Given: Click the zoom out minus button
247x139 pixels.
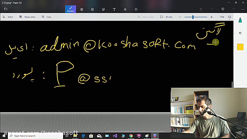Looking at the screenshot, I should tap(180, 17).
